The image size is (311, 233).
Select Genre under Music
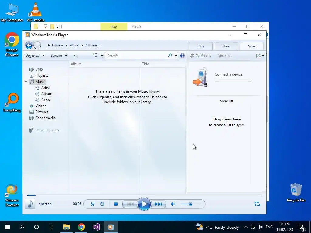[x=43, y=100]
